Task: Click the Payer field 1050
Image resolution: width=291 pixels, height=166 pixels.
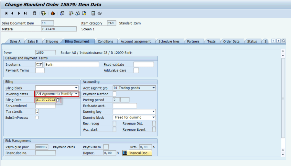Action: pyautogui.click(x=46, y=52)
